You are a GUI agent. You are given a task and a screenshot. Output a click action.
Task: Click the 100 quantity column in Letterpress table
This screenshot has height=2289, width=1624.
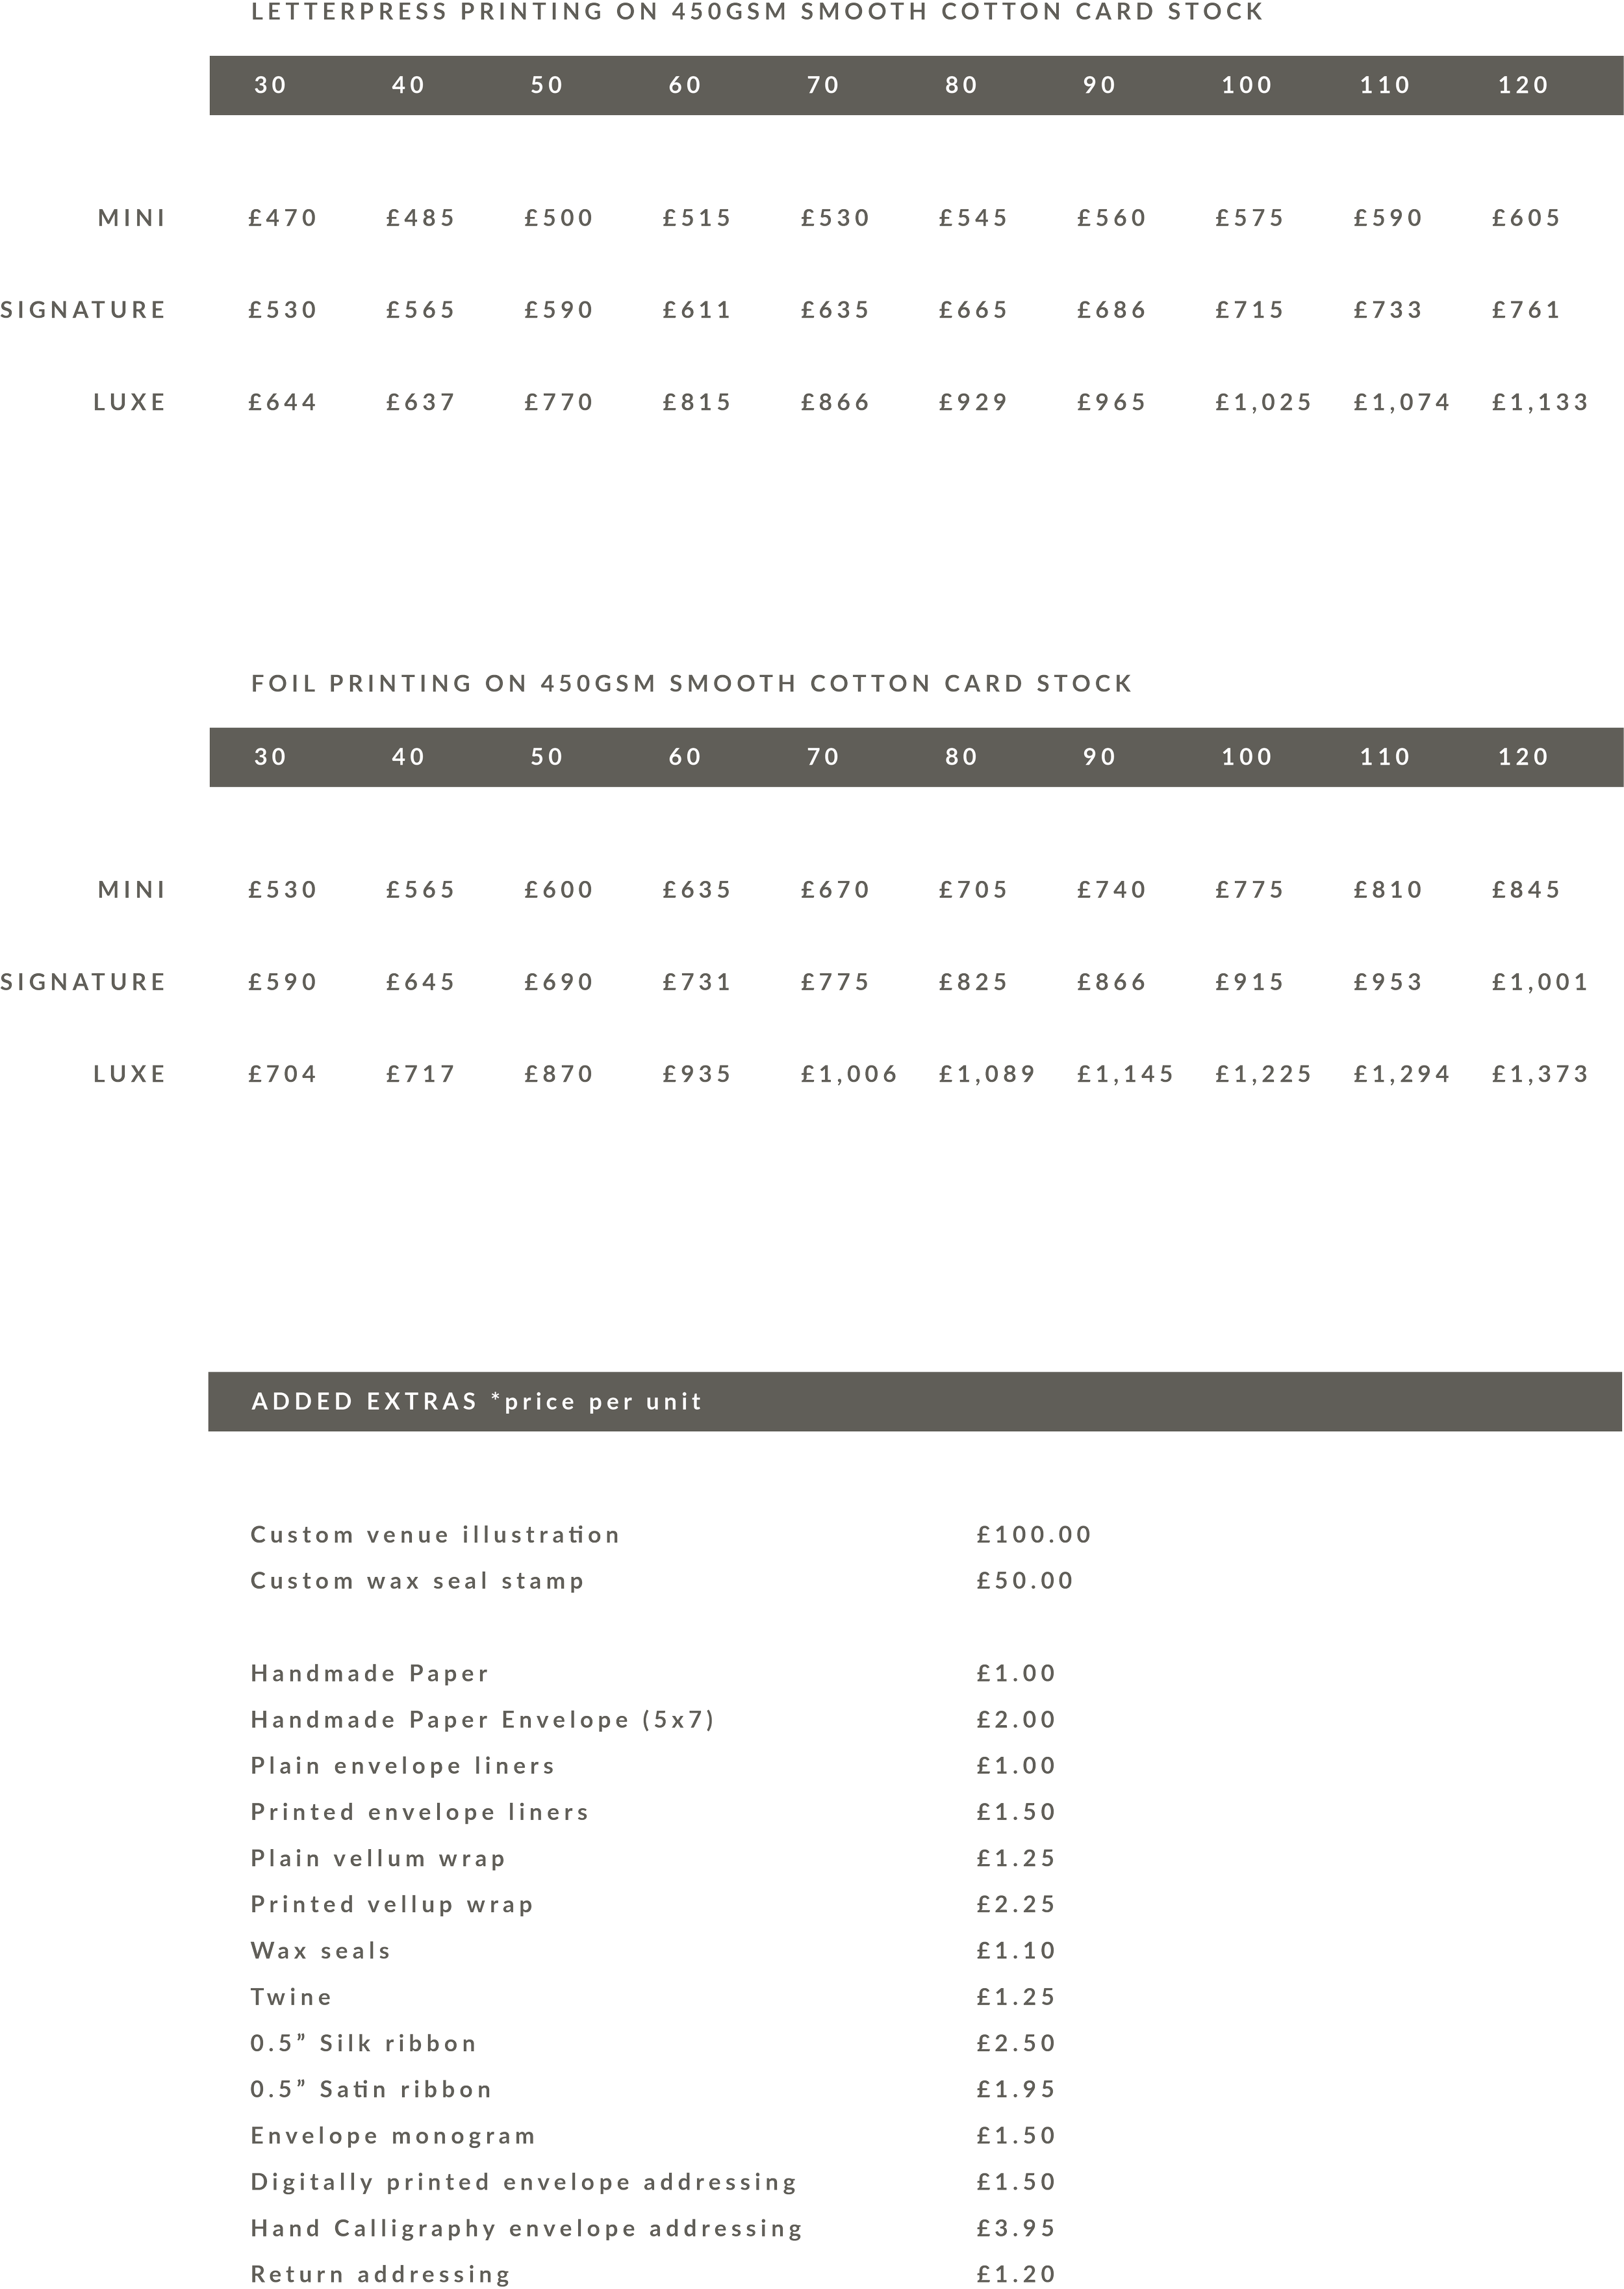point(1247,85)
